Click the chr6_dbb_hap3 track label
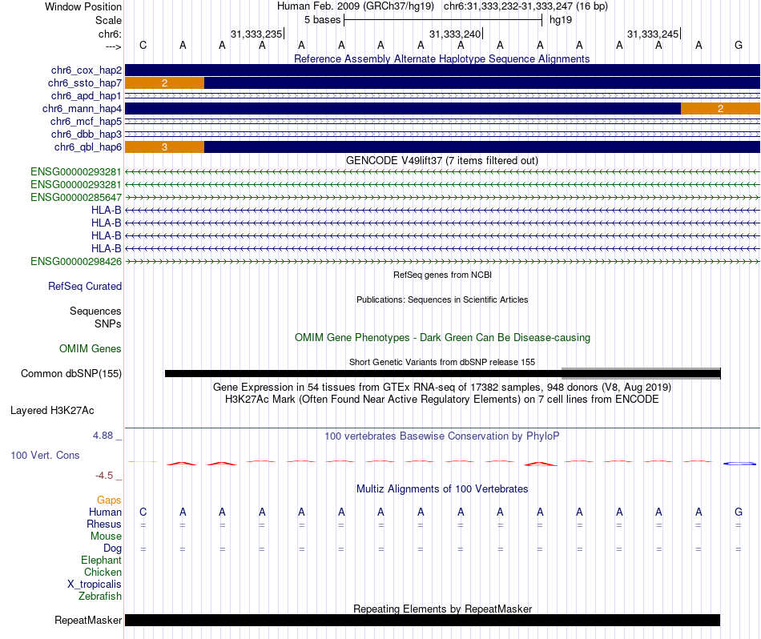 (x=87, y=134)
